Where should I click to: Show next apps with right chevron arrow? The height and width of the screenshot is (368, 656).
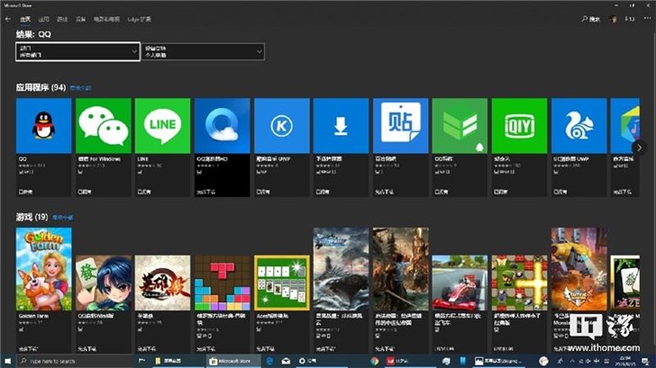pyautogui.click(x=638, y=147)
